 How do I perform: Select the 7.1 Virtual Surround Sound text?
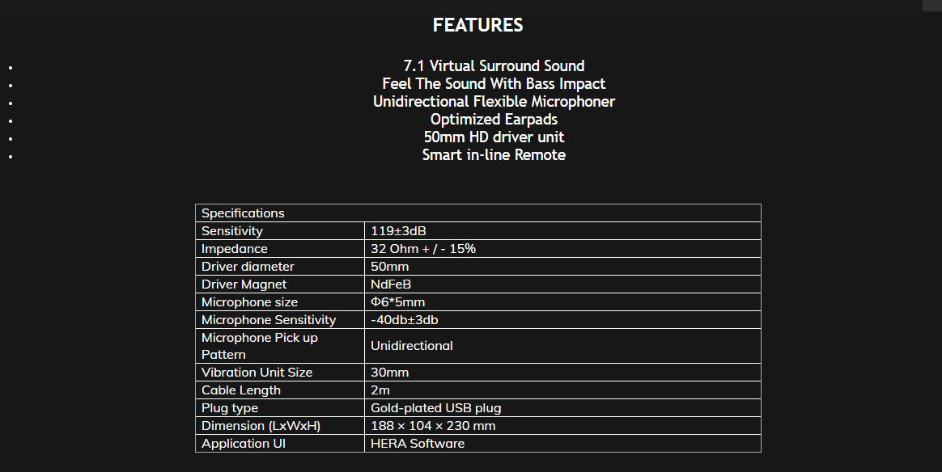tap(494, 66)
